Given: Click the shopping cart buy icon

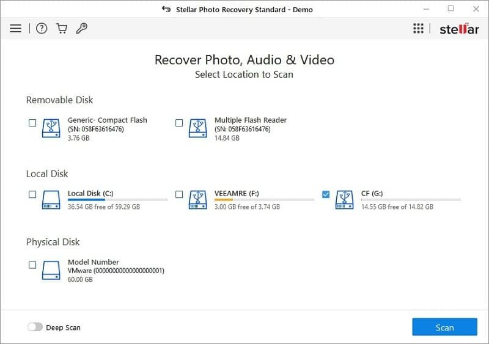Looking at the screenshot, I should point(61,29).
